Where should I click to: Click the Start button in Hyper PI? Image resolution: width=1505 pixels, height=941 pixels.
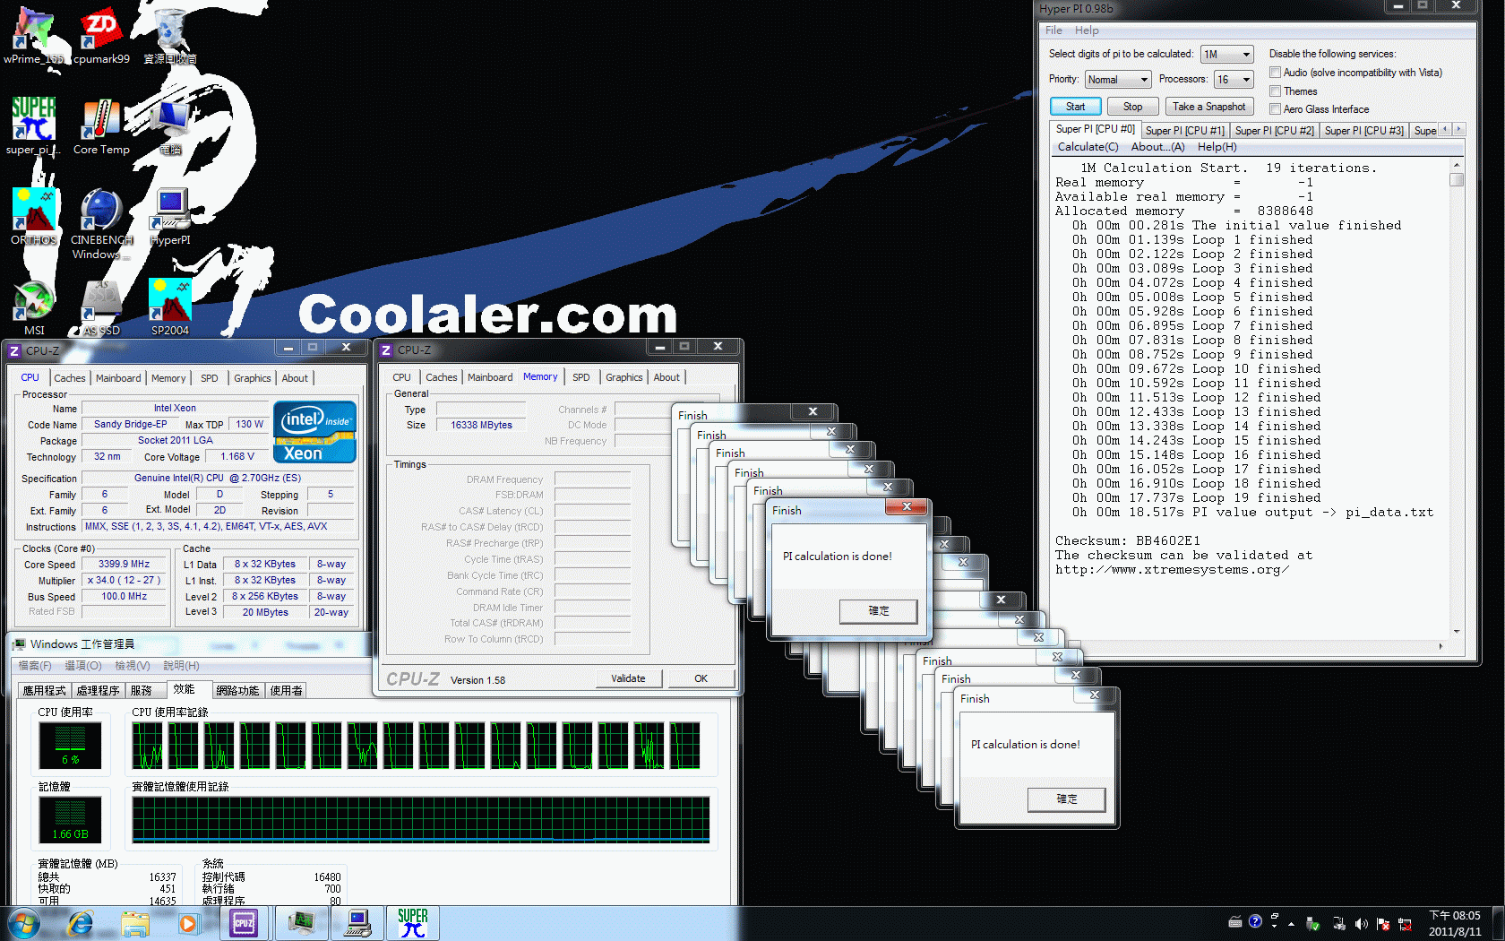tap(1075, 107)
